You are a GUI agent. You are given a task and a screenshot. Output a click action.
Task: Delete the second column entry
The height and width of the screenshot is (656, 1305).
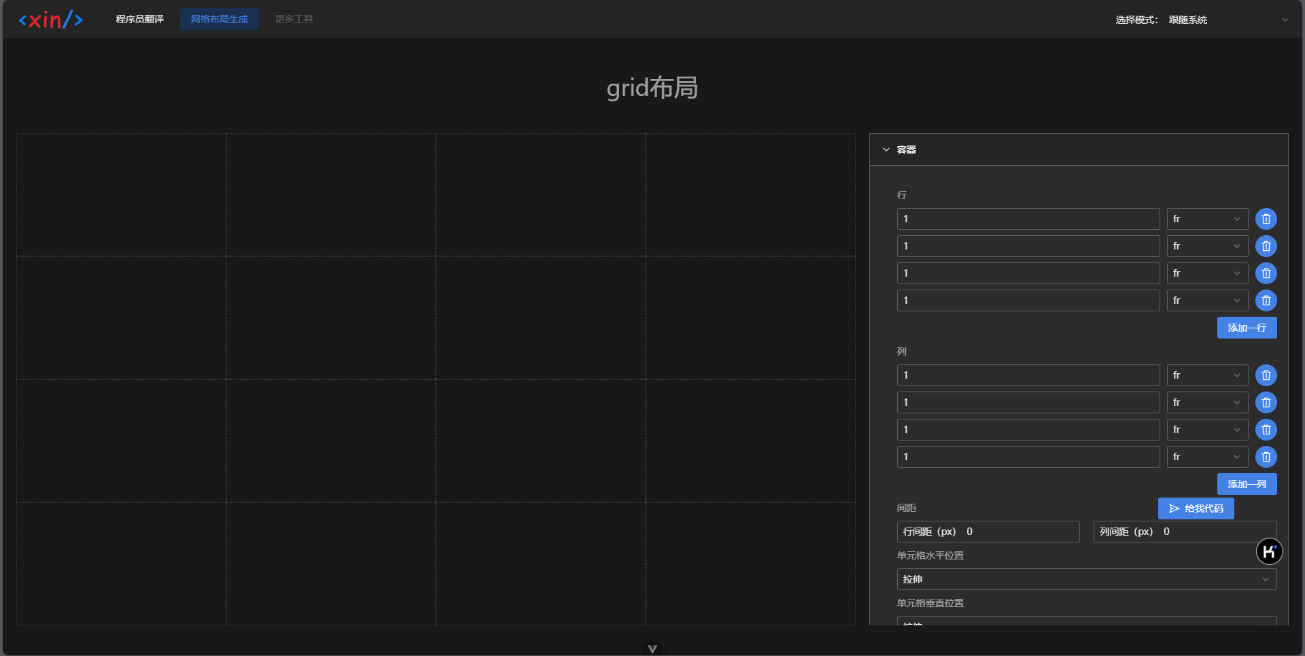coord(1266,402)
